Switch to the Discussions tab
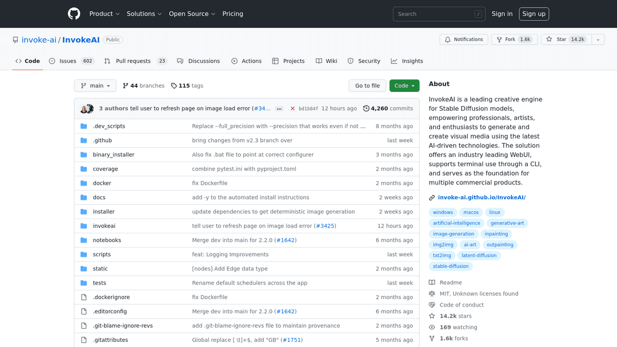 click(x=198, y=61)
